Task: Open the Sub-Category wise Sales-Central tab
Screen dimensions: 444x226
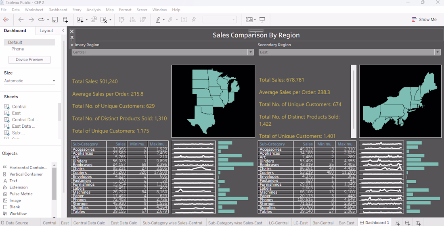Action: click(x=172, y=223)
